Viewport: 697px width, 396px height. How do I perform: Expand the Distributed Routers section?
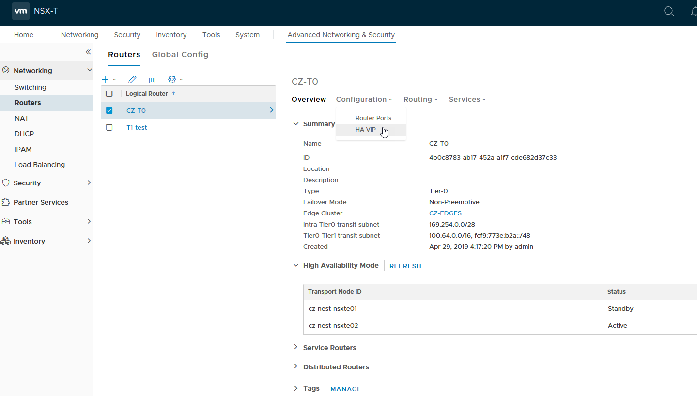pos(296,366)
